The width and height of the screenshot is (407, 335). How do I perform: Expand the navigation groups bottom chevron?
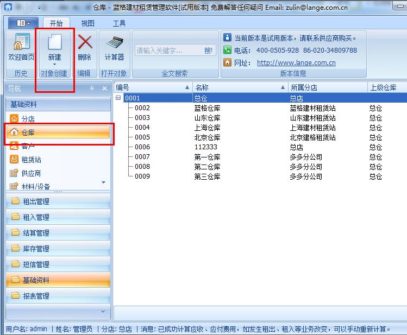103,312
